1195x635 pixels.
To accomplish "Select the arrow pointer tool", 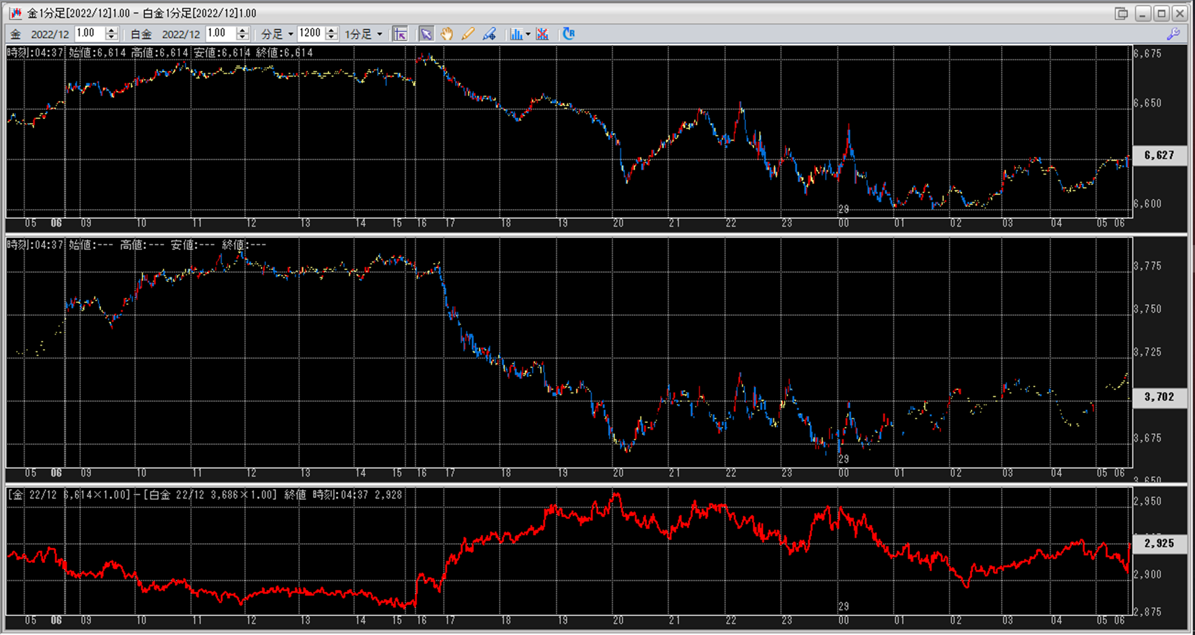I will (x=426, y=34).
